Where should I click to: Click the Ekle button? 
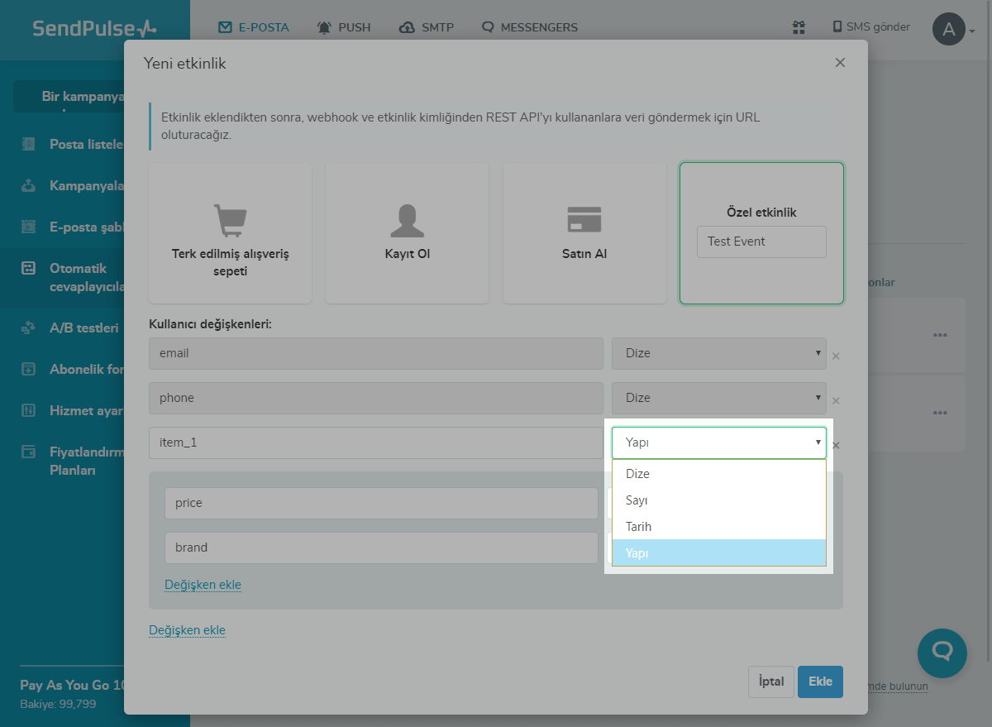pyautogui.click(x=820, y=682)
